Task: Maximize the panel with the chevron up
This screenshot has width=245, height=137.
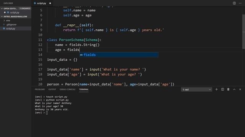Action: [x=234, y=89]
